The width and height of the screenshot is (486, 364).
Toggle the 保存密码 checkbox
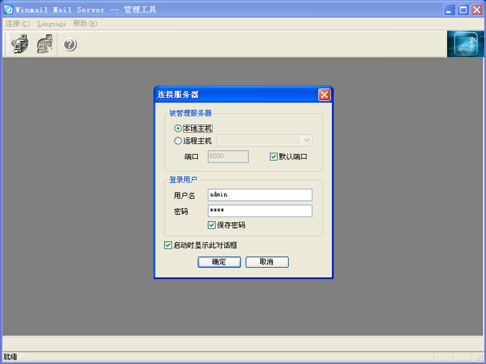(x=212, y=225)
